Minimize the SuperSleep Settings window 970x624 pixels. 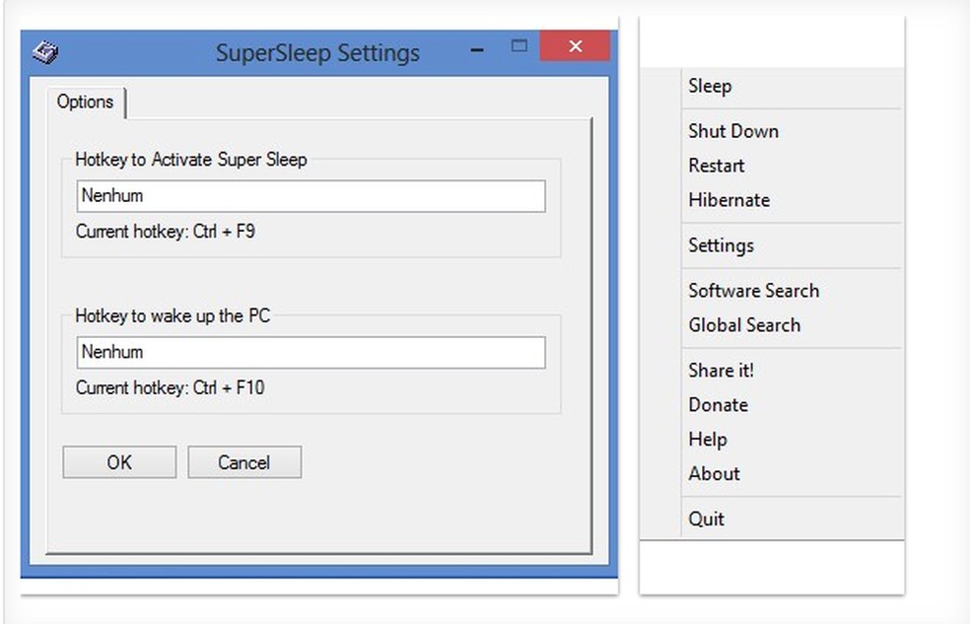(477, 46)
